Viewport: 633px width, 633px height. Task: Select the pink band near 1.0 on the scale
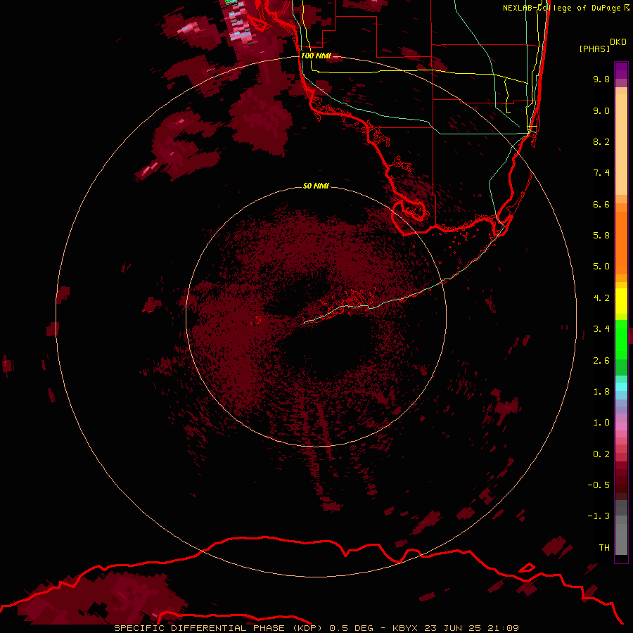coord(621,426)
